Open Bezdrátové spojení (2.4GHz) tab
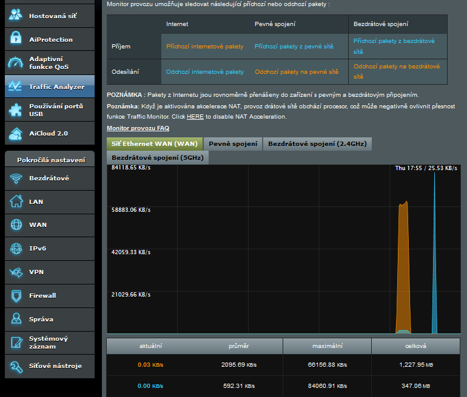Screen dimensions: 467x397 click(x=317, y=144)
